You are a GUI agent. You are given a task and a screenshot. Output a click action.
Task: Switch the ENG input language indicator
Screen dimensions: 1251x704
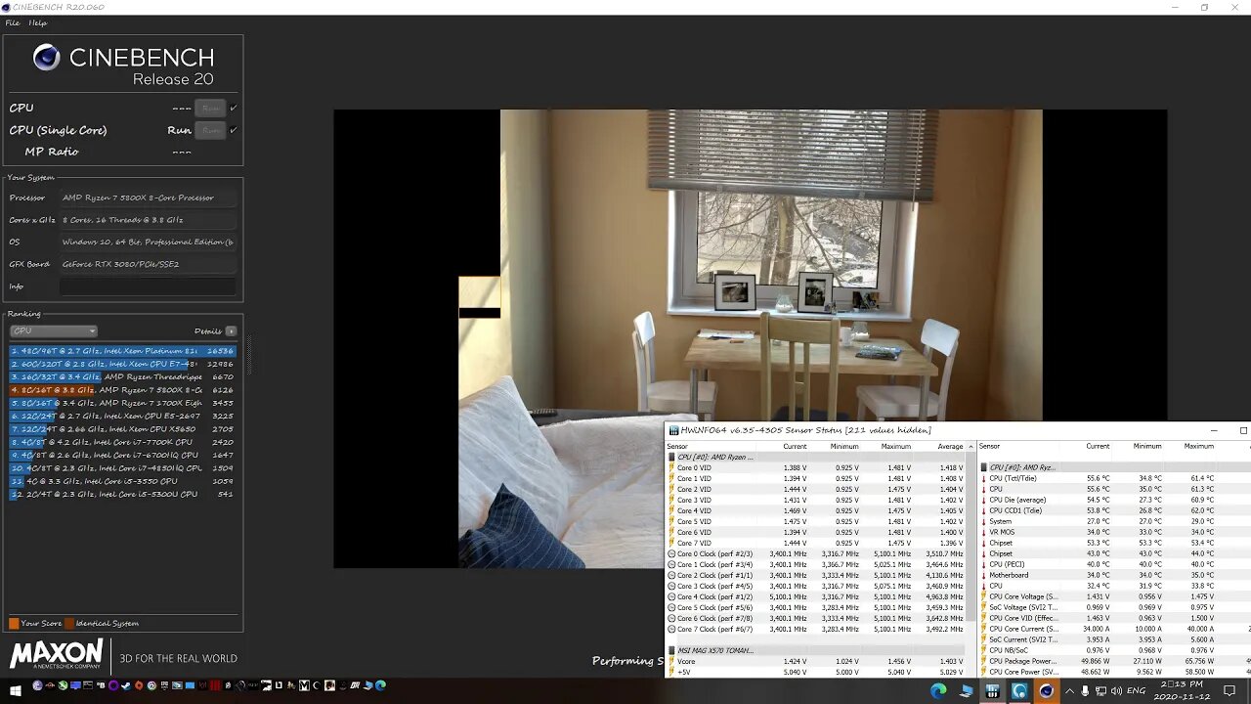pos(1137,691)
